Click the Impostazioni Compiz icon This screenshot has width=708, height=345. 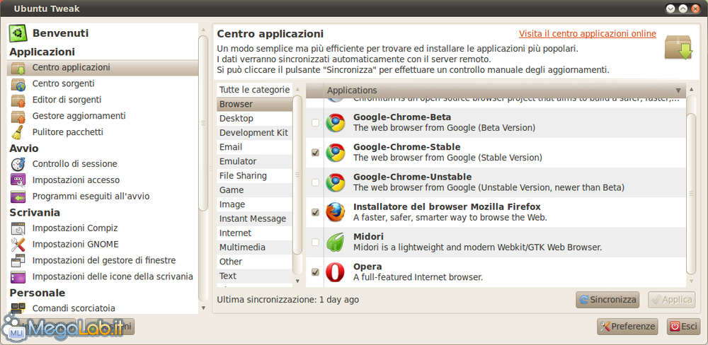(18, 228)
